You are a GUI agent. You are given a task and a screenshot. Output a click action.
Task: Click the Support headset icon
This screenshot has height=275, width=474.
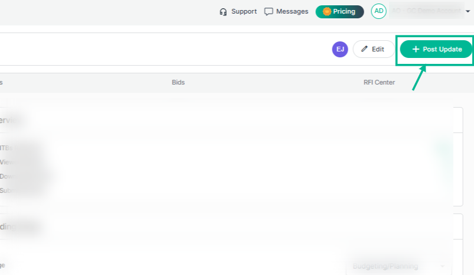tap(223, 12)
